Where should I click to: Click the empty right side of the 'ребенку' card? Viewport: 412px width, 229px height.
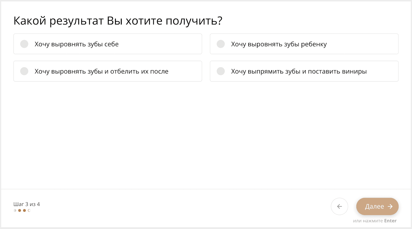pyautogui.click(x=366, y=44)
